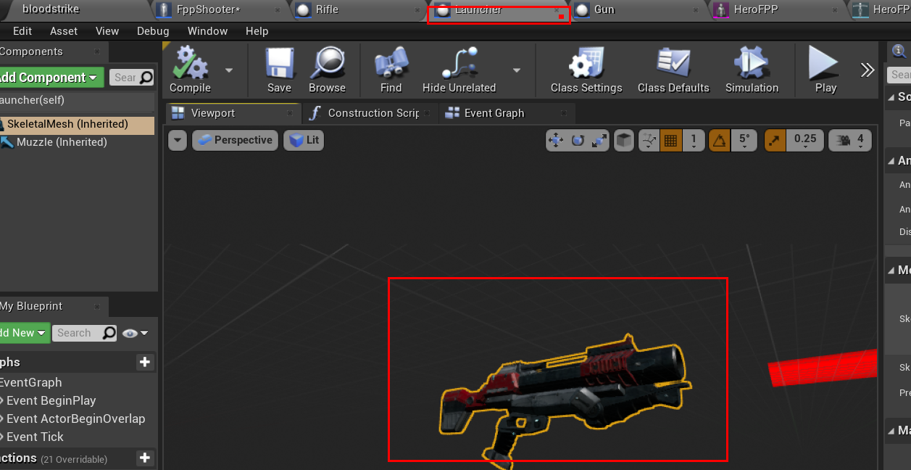
Task: Open camera speed value 4
Action: [860, 140]
